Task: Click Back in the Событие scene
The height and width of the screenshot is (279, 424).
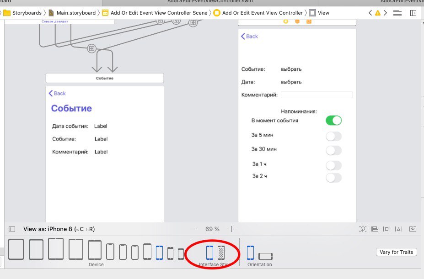Action: [x=57, y=93]
